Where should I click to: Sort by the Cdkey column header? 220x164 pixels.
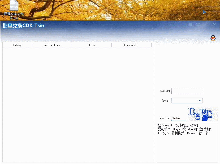pyautogui.click(x=18, y=45)
